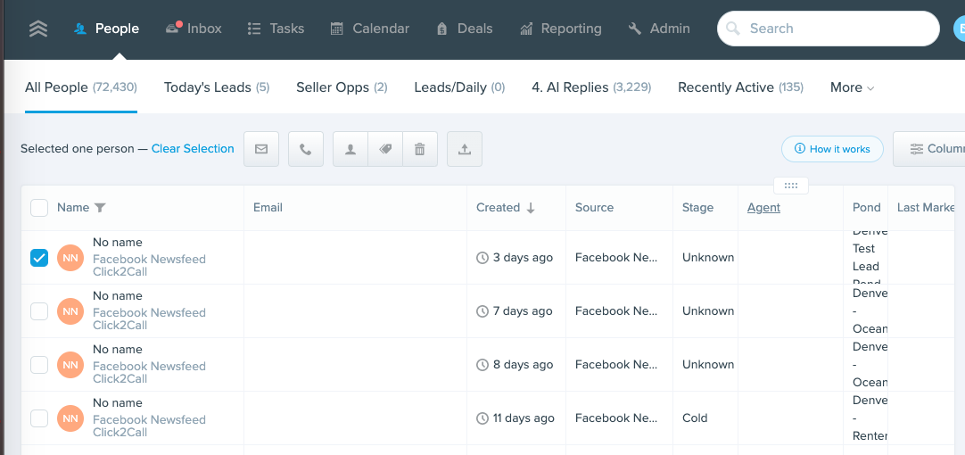Click the export upload icon
The width and height of the screenshot is (965, 455).
(465, 149)
